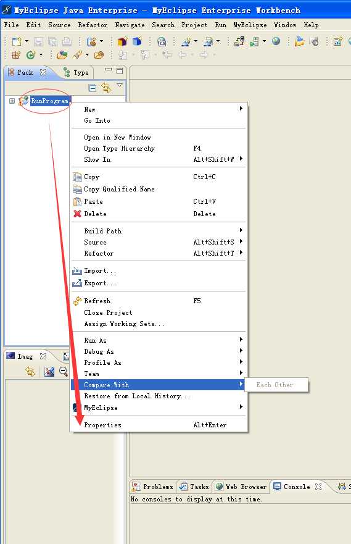Click the New Java package toolbar icon
Viewport: 351px width, 544px height.
[x=16, y=55]
